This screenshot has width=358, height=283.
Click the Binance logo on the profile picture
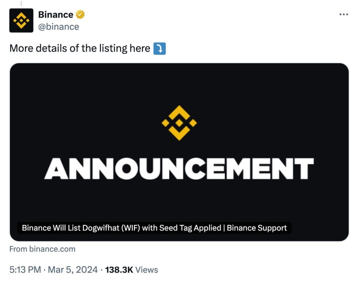click(x=21, y=20)
